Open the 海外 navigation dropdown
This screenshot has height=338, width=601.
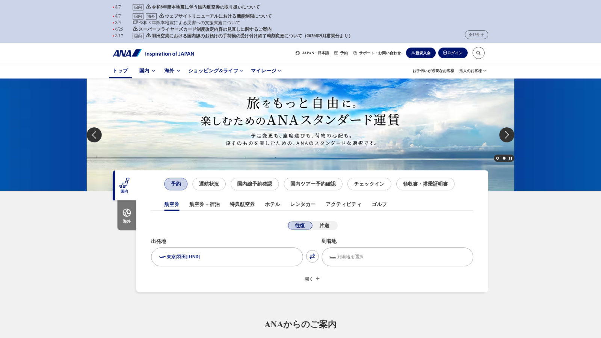tap(172, 71)
